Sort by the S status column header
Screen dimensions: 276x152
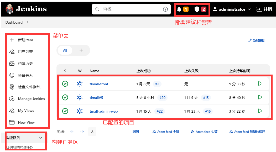coord(65,71)
